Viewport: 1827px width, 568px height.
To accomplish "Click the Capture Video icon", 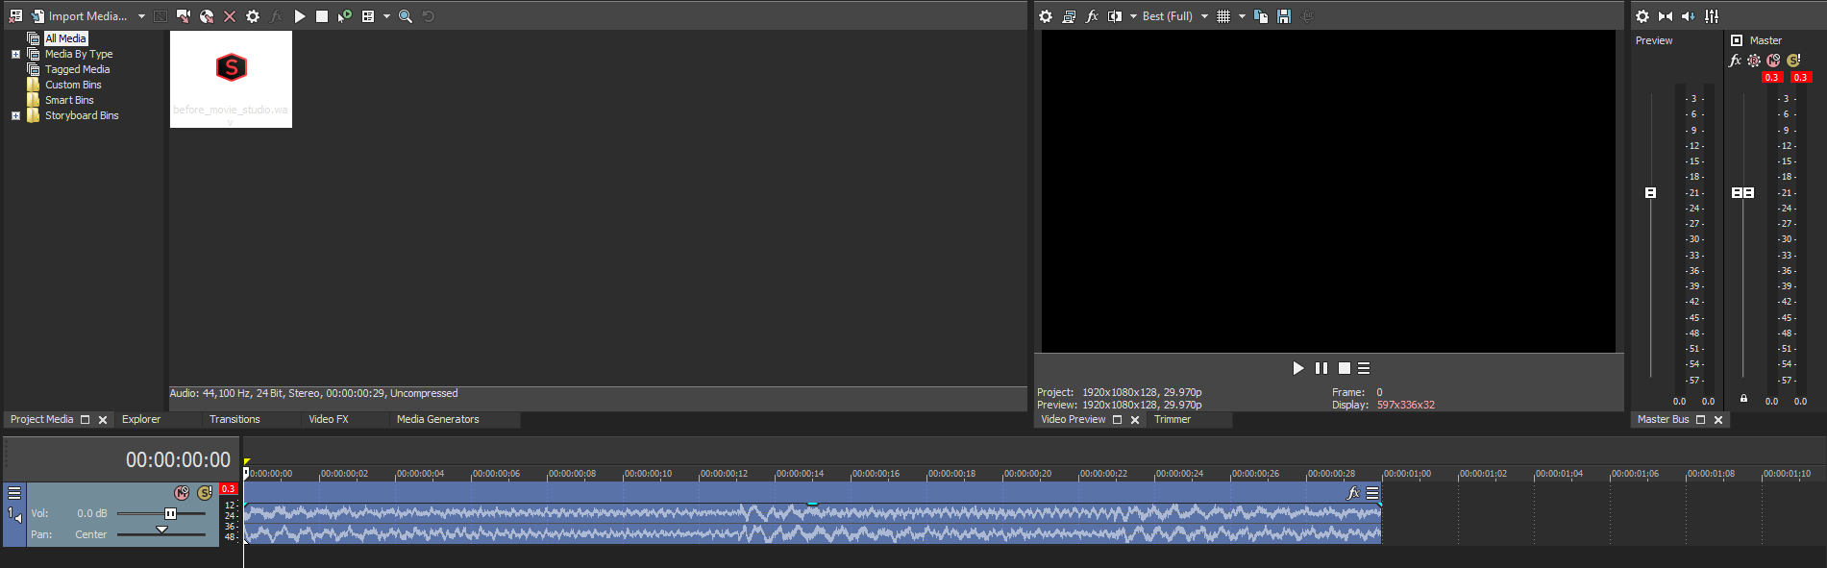I will (x=184, y=16).
